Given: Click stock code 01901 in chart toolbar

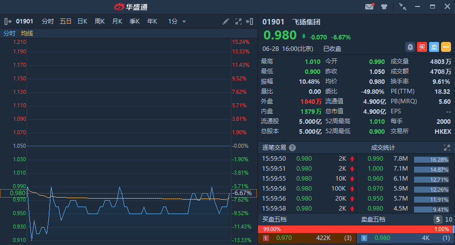Looking at the screenshot, I should tap(24, 21).
